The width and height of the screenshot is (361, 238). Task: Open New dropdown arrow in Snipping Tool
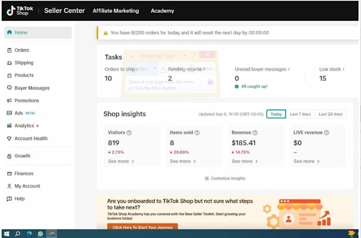point(154,69)
